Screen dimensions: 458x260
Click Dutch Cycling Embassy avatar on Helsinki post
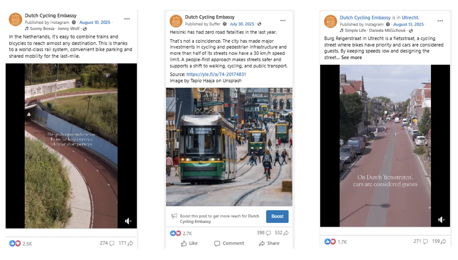176,21
